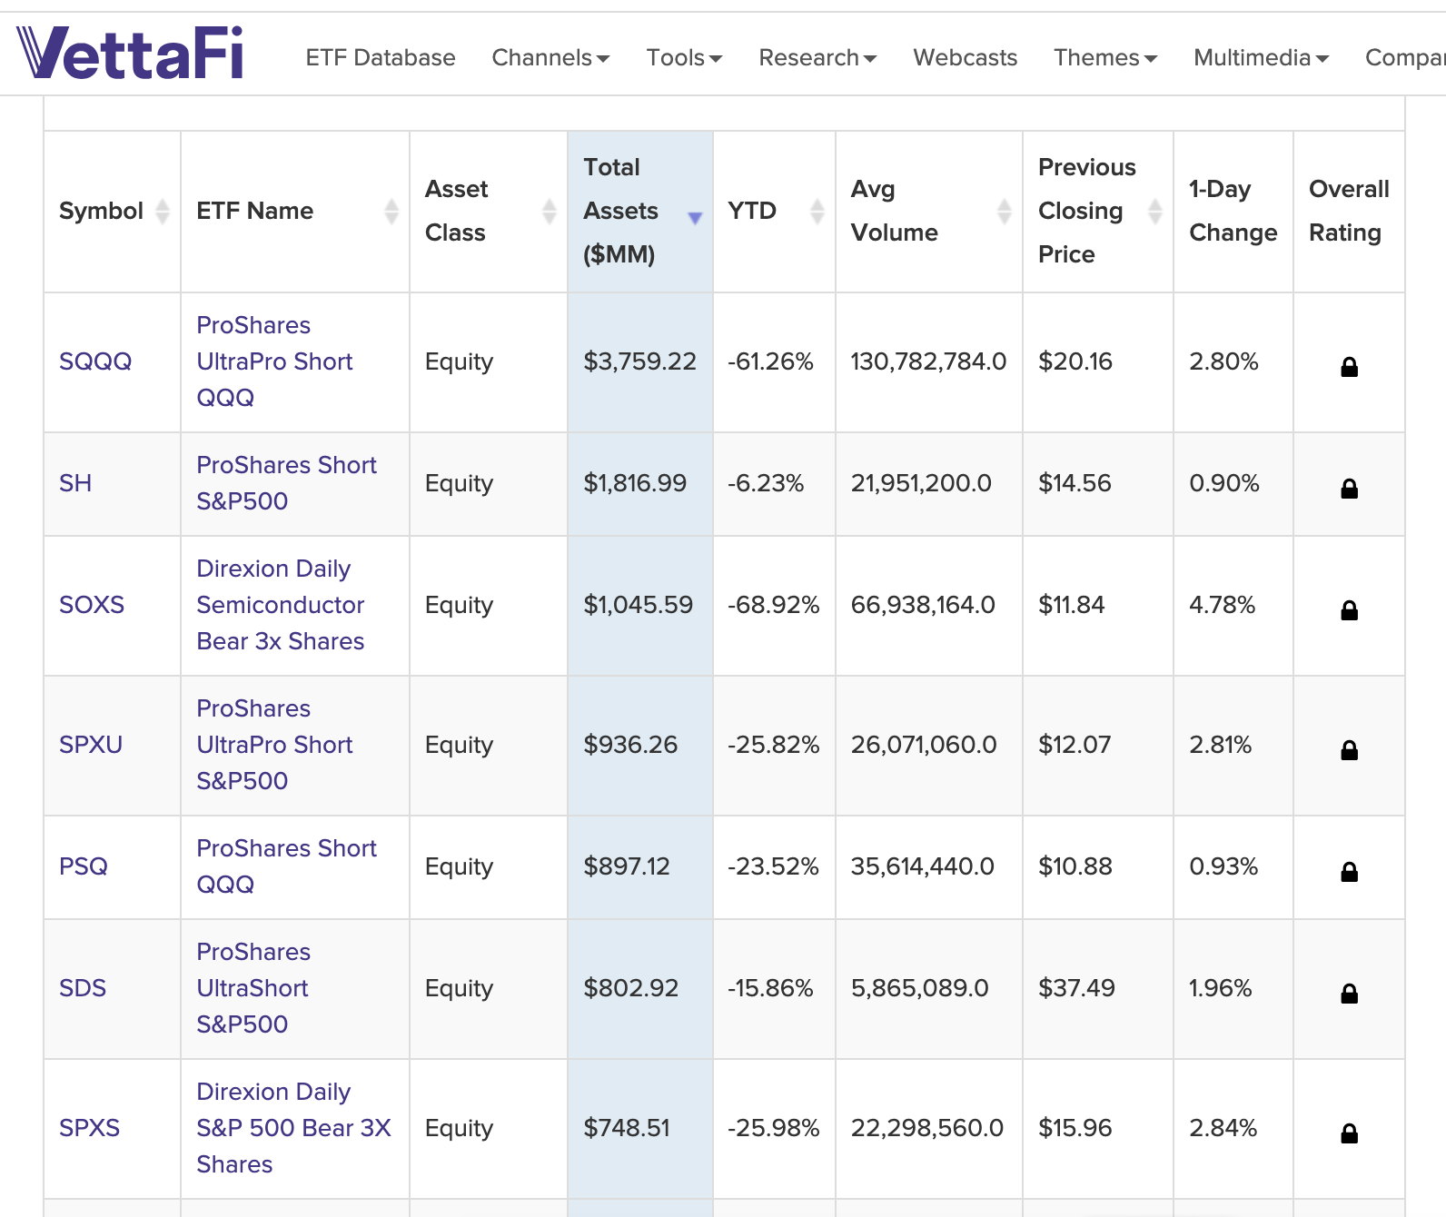Sort by Asset Class column arrows
This screenshot has height=1217, width=1446.
coord(550,211)
